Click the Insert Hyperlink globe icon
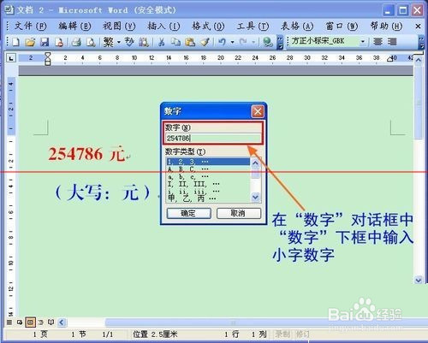 tap(268, 42)
